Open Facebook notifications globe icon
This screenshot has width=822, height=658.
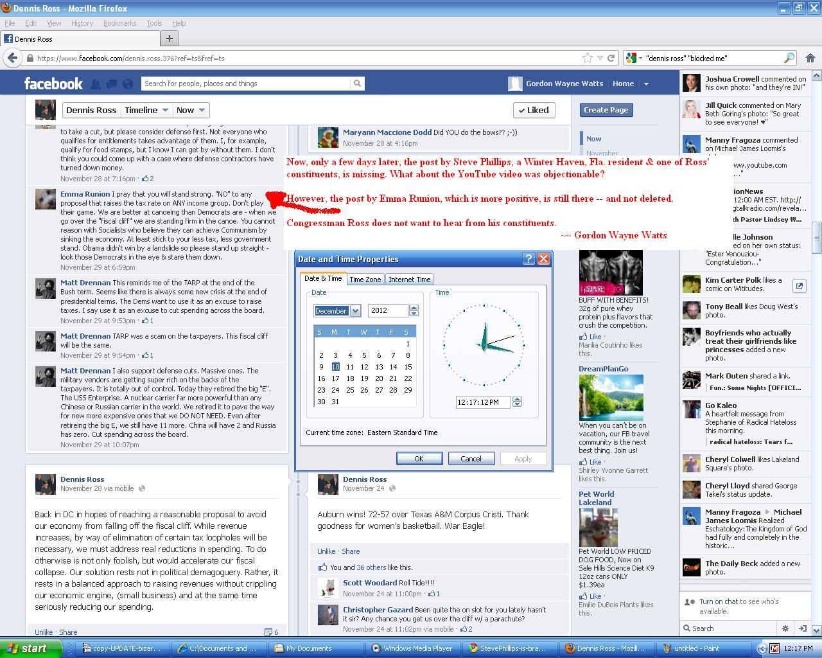128,84
